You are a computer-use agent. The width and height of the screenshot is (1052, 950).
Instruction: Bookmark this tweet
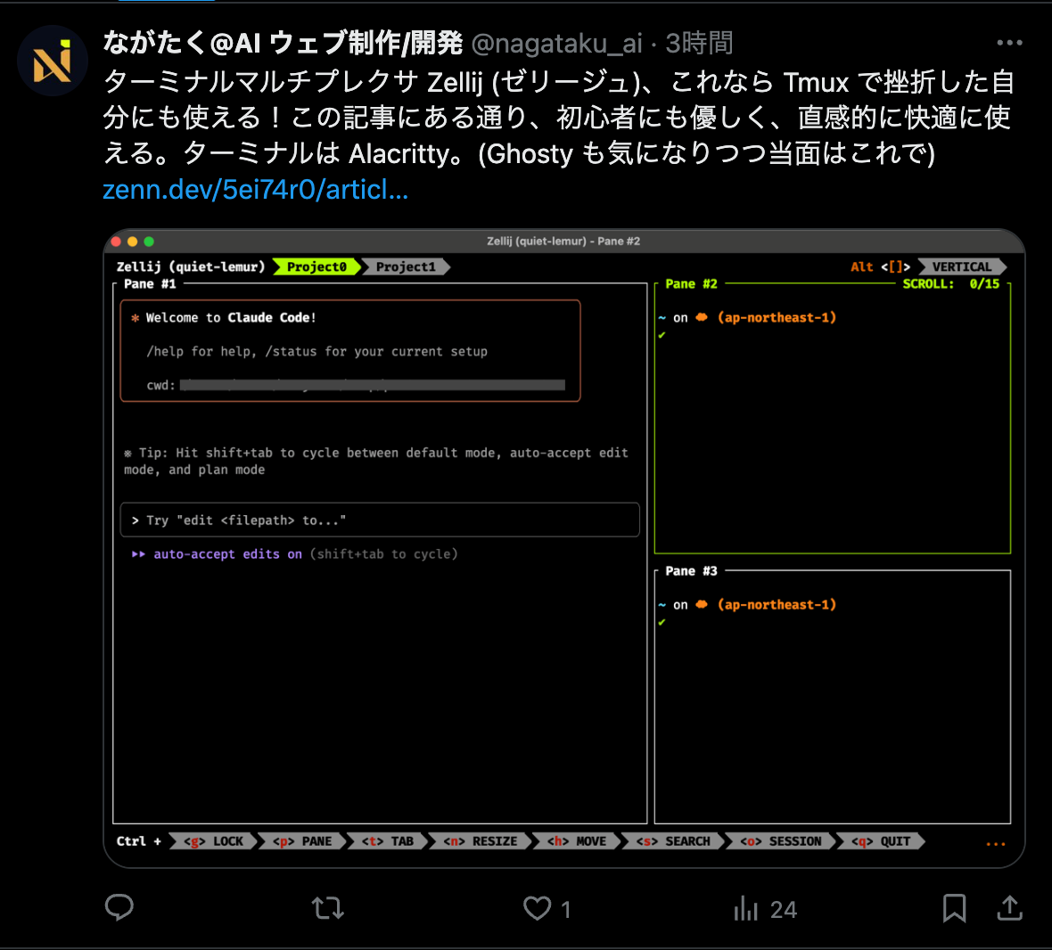954,908
